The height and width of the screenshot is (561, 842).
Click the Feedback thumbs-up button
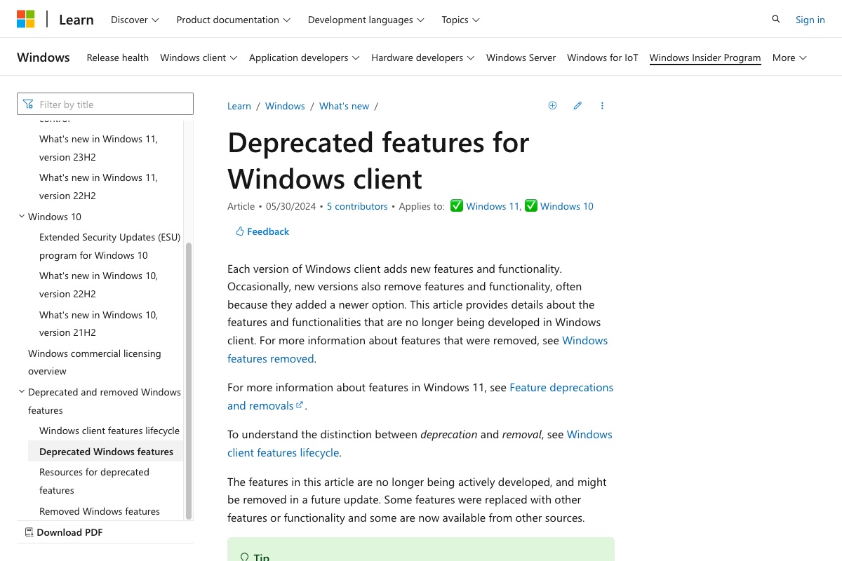[262, 231]
